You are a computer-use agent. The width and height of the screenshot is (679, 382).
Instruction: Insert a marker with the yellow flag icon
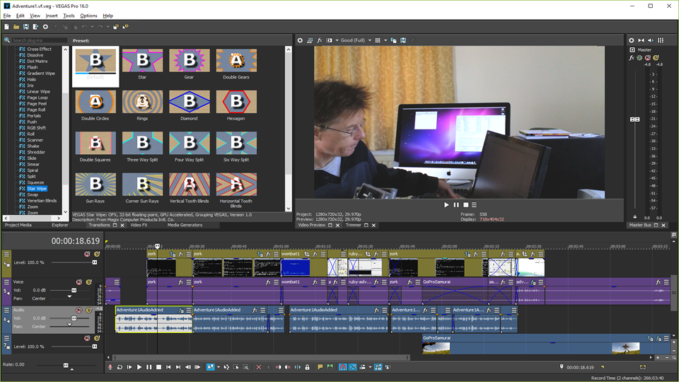(320, 367)
